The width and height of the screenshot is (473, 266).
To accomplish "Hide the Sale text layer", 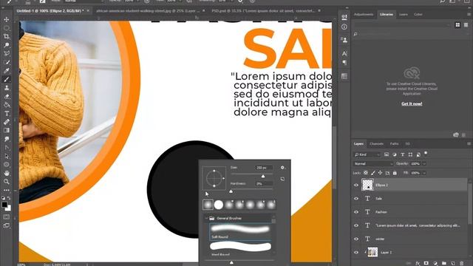I will point(356,199).
